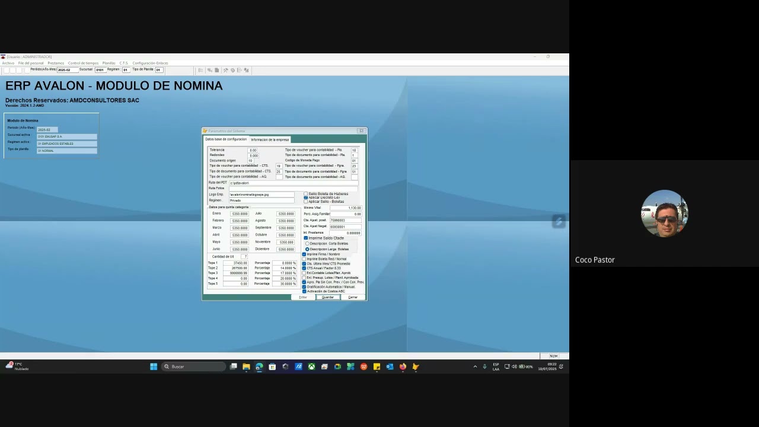Click the Cantidad de Uit field
The width and height of the screenshot is (759, 427).
244,257
